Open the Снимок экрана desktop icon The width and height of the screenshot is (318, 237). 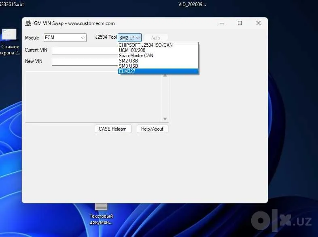(9, 34)
